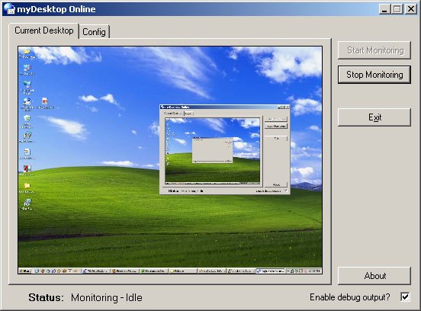Select the Current Desktop tab
Viewport: 421px width, 311px height.
[43, 30]
